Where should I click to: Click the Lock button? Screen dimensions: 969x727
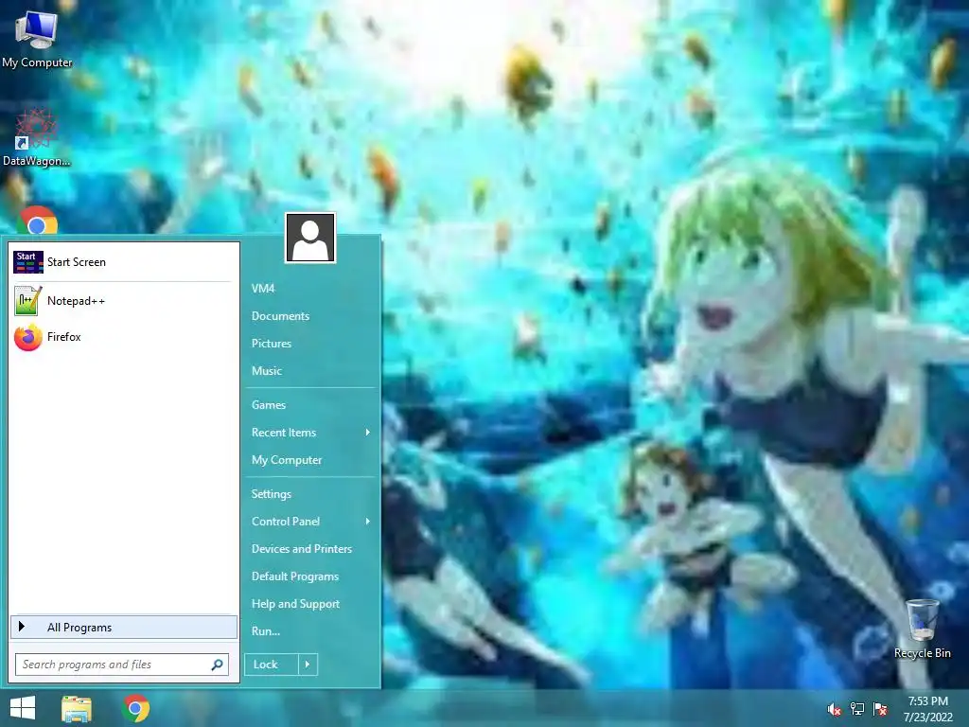[x=272, y=665]
